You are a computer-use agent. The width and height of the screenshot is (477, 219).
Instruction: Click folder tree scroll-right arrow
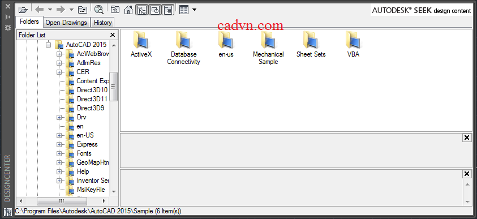point(104,201)
